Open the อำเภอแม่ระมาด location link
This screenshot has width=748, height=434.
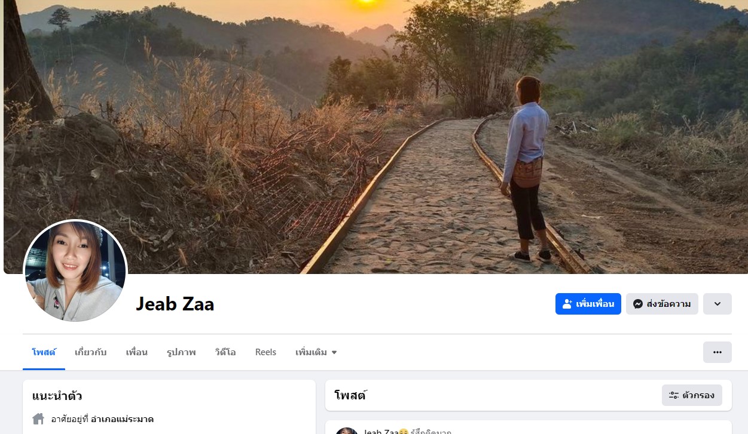tap(122, 419)
